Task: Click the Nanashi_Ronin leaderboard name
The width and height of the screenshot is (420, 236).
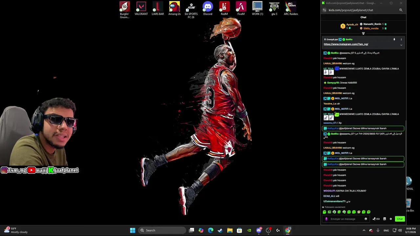Action: (372, 24)
